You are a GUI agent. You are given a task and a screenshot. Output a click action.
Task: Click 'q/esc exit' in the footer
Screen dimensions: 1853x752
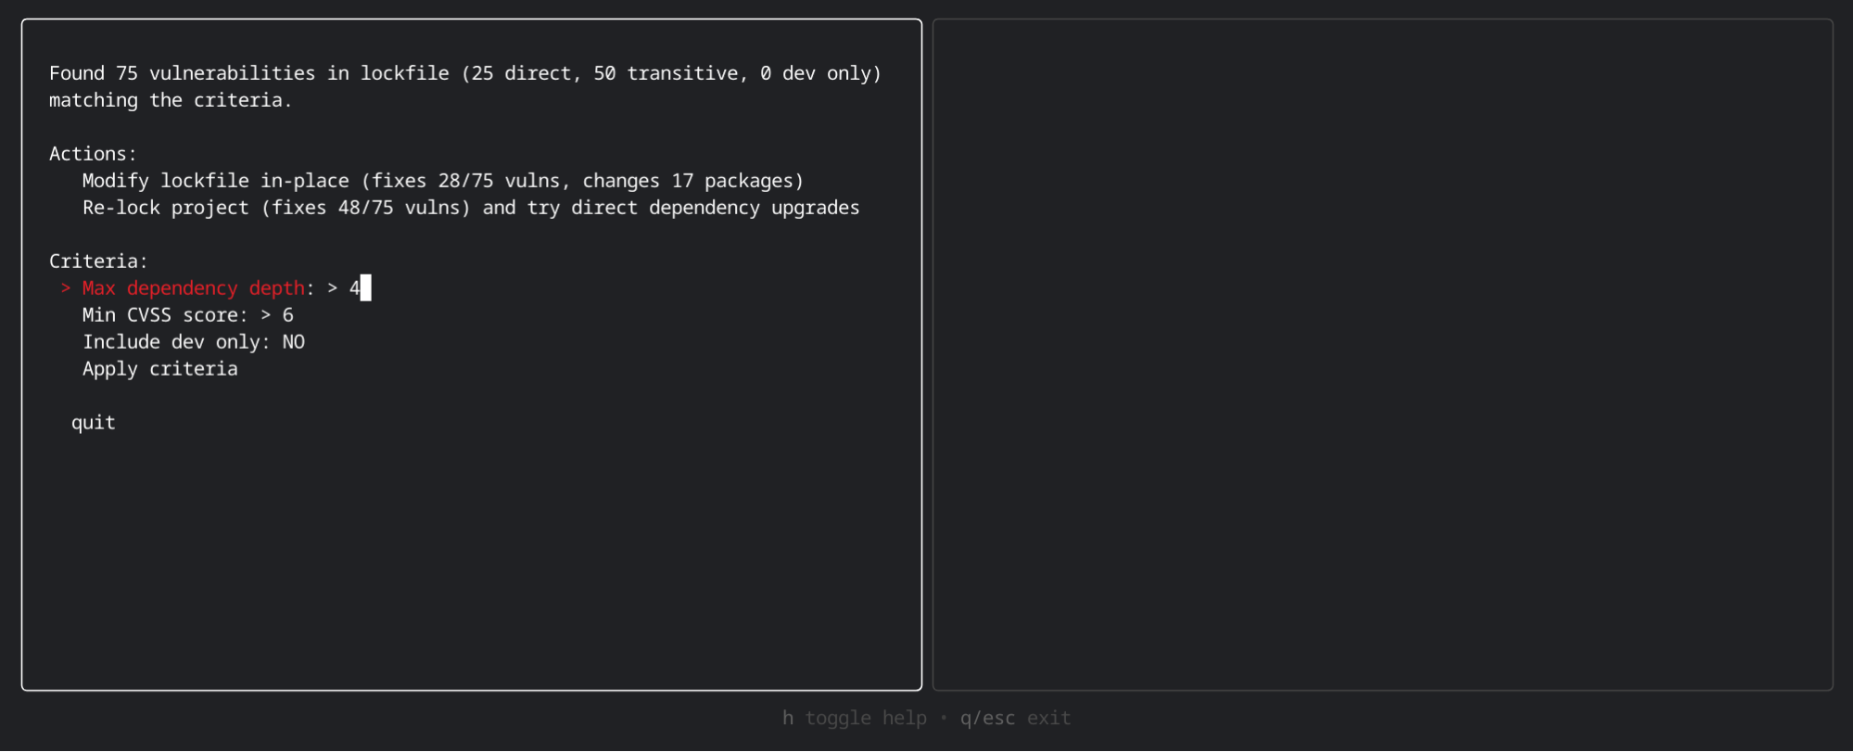(1014, 718)
